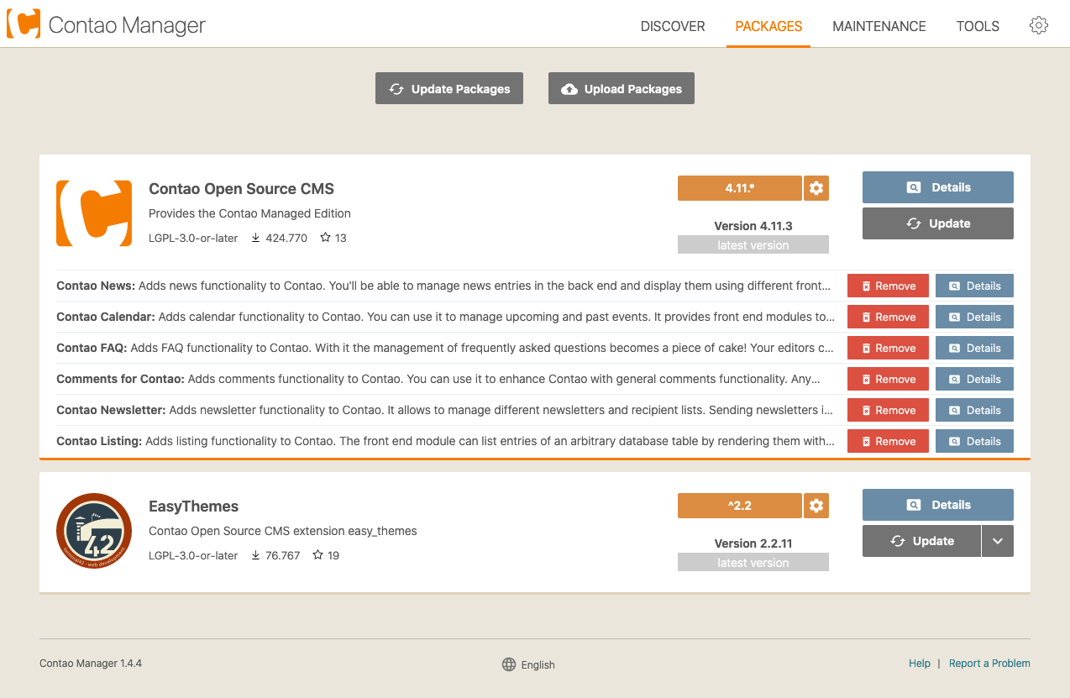Show Details for Contao Newsletter
The image size is (1070, 698).
tap(974, 410)
